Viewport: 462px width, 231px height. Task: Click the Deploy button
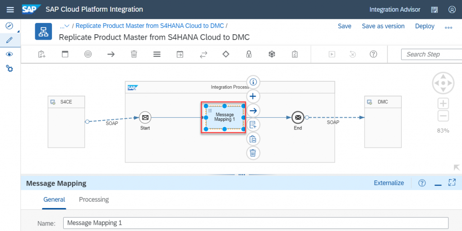(425, 26)
